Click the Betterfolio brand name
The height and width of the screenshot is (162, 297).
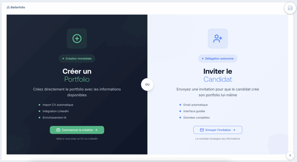pyautogui.click(x=18, y=7)
